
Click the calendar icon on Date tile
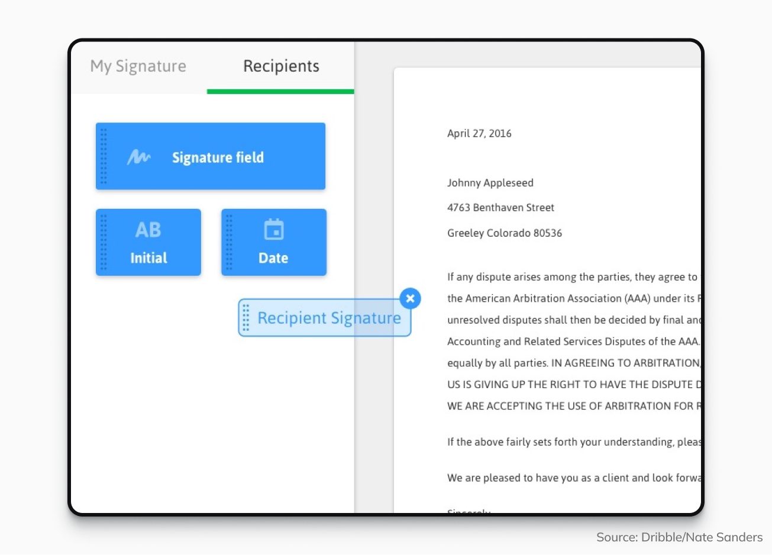[273, 230]
